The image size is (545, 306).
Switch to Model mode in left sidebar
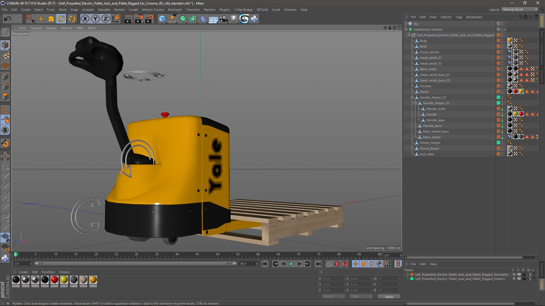[5, 45]
